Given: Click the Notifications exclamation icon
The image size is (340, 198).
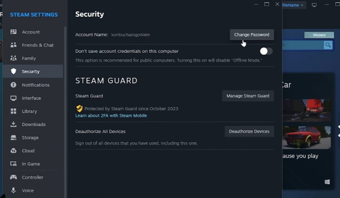Looking at the screenshot, I should pyautogui.click(x=13, y=85).
